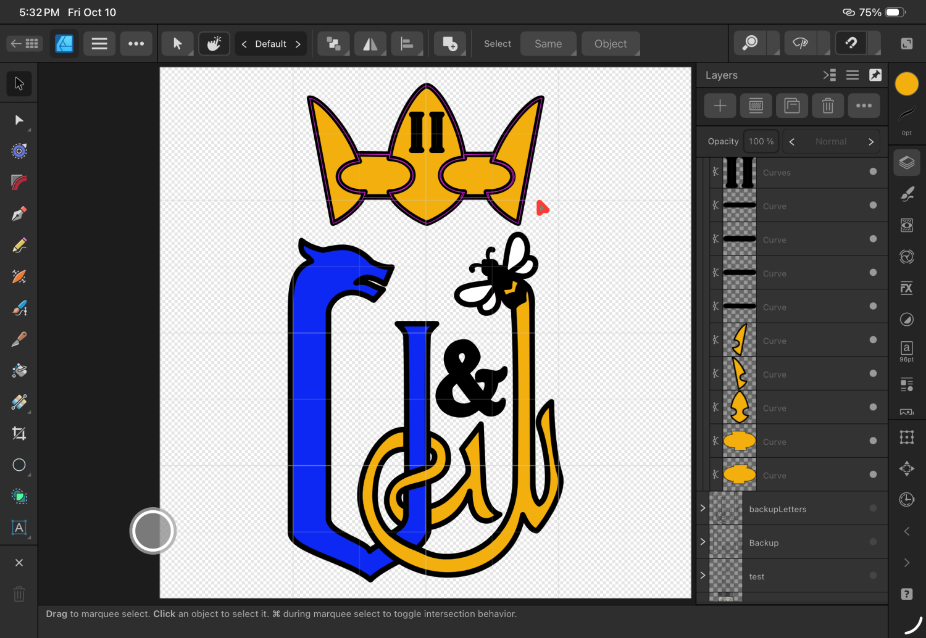Pick the Ellipse shape tool
The image size is (926, 638).
pos(19,465)
